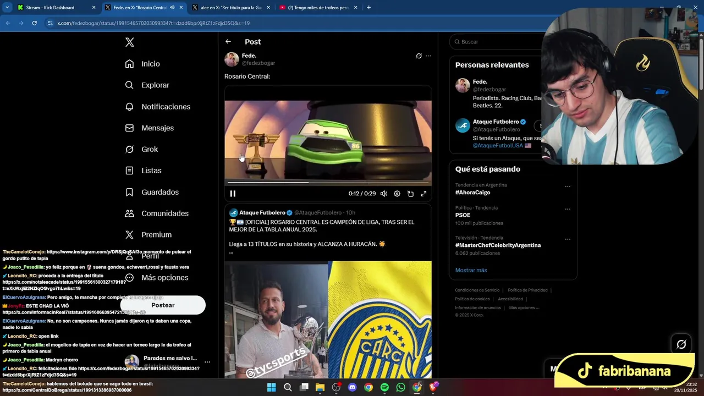Open options for the PSOE trend
Viewport: 704px width, 396px height.
click(x=568, y=209)
